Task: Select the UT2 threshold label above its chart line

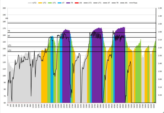Action: (9, 50)
